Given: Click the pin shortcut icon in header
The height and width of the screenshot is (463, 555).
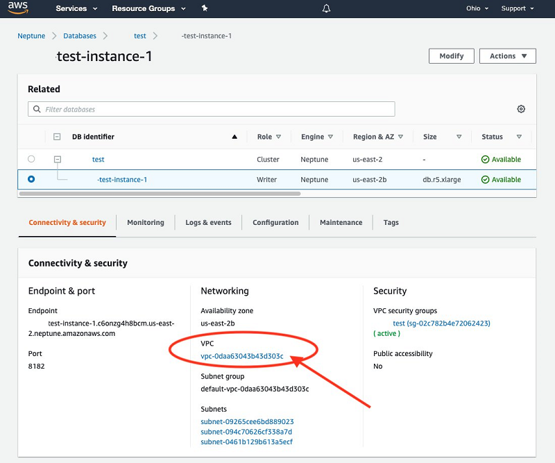Looking at the screenshot, I should pyautogui.click(x=205, y=8).
